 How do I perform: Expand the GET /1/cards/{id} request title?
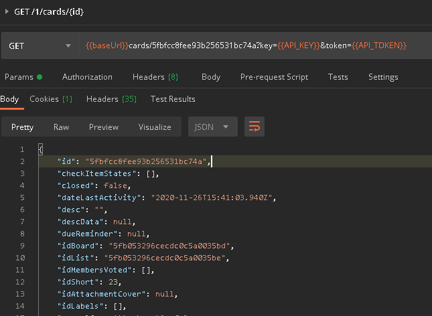pyautogui.click(x=7, y=12)
